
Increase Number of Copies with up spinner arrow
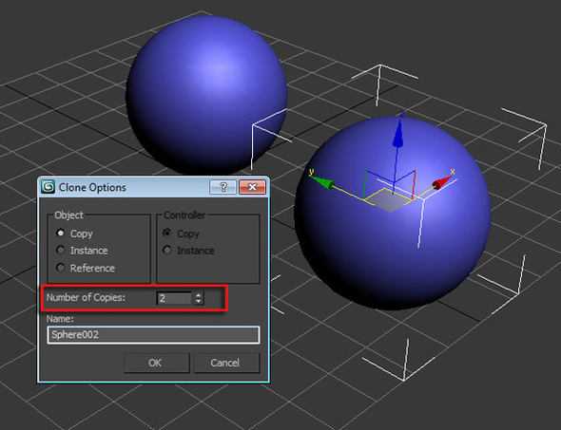pos(199,295)
